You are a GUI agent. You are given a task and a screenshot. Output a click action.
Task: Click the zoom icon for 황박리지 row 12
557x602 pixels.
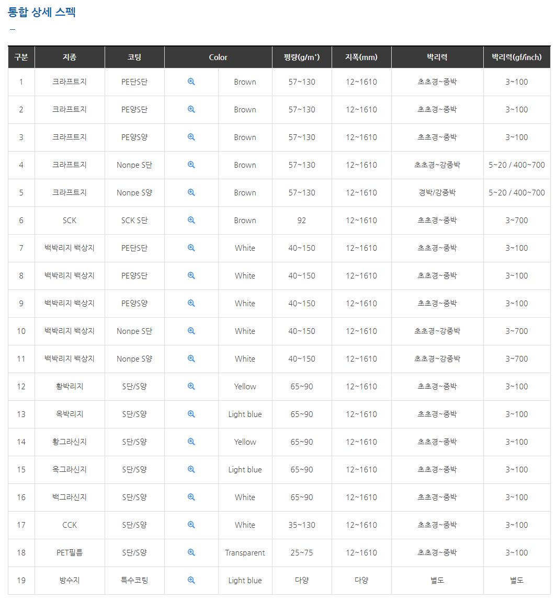tap(191, 386)
